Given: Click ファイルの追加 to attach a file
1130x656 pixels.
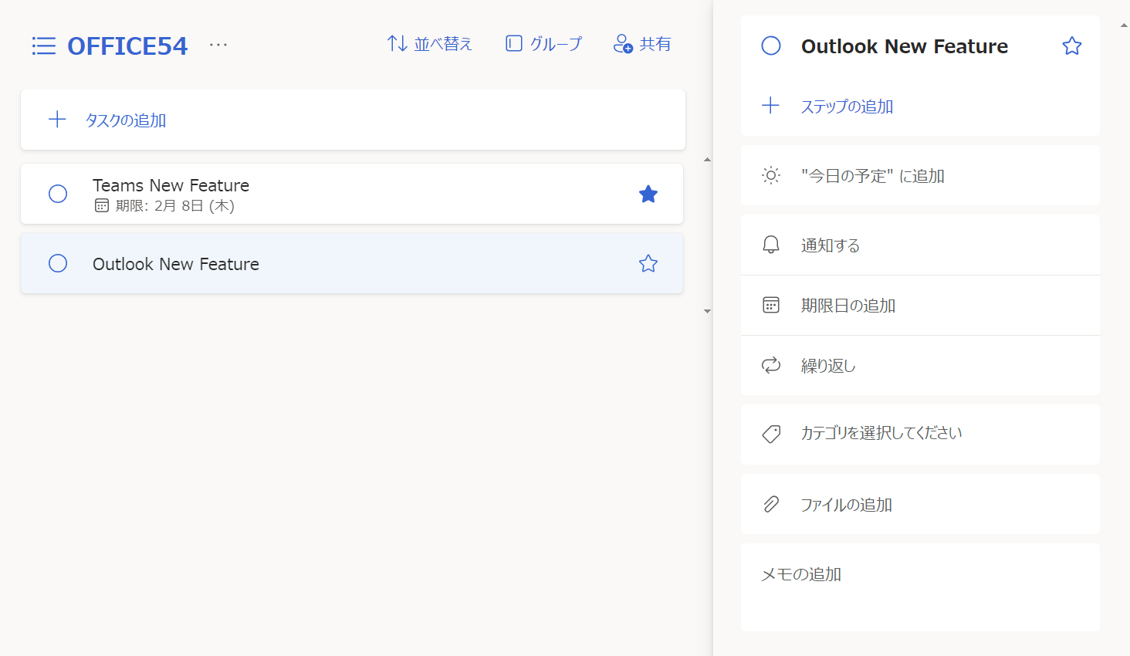Looking at the screenshot, I should pyautogui.click(x=920, y=504).
